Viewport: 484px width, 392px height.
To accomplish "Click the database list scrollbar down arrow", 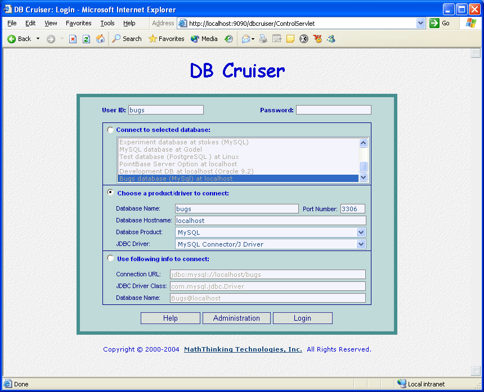I will (363, 177).
